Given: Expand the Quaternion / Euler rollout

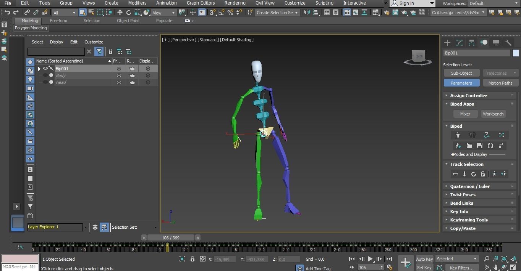Looking at the screenshot, I should 469,186.
